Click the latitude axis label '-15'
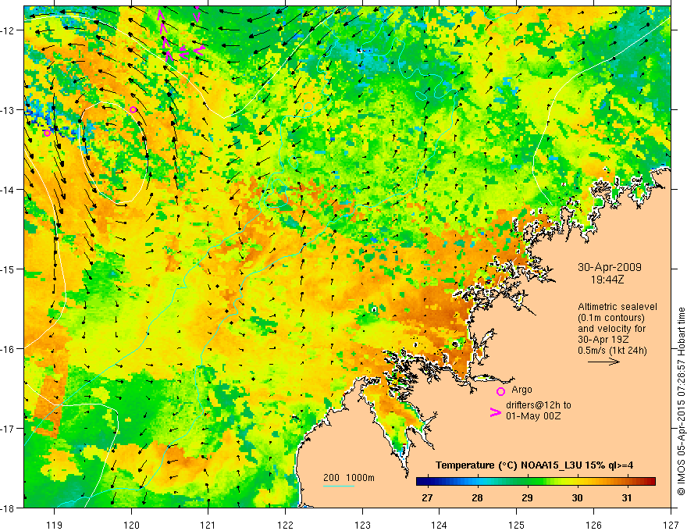This screenshot has height=531, width=687. 8,269
